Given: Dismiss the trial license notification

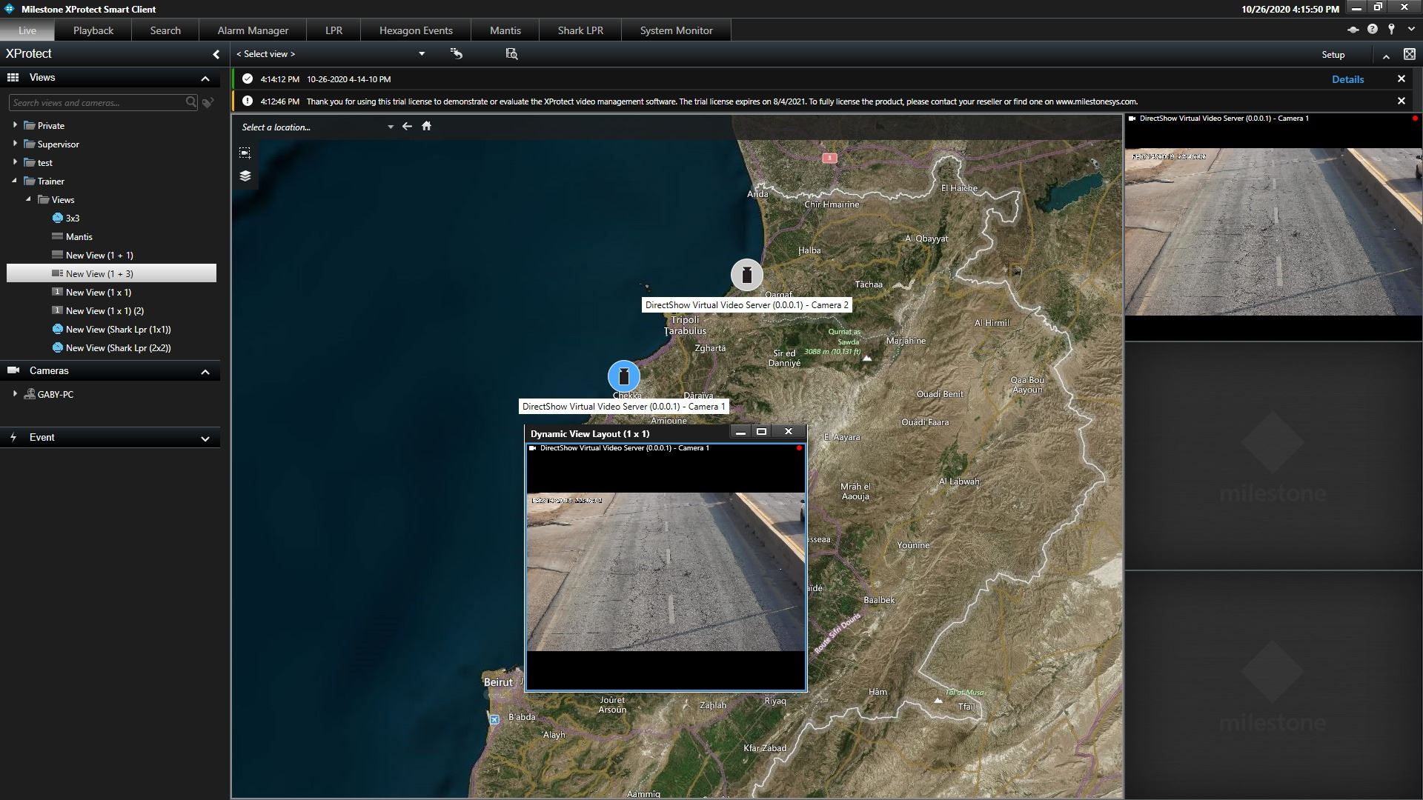Looking at the screenshot, I should (x=1401, y=101).
